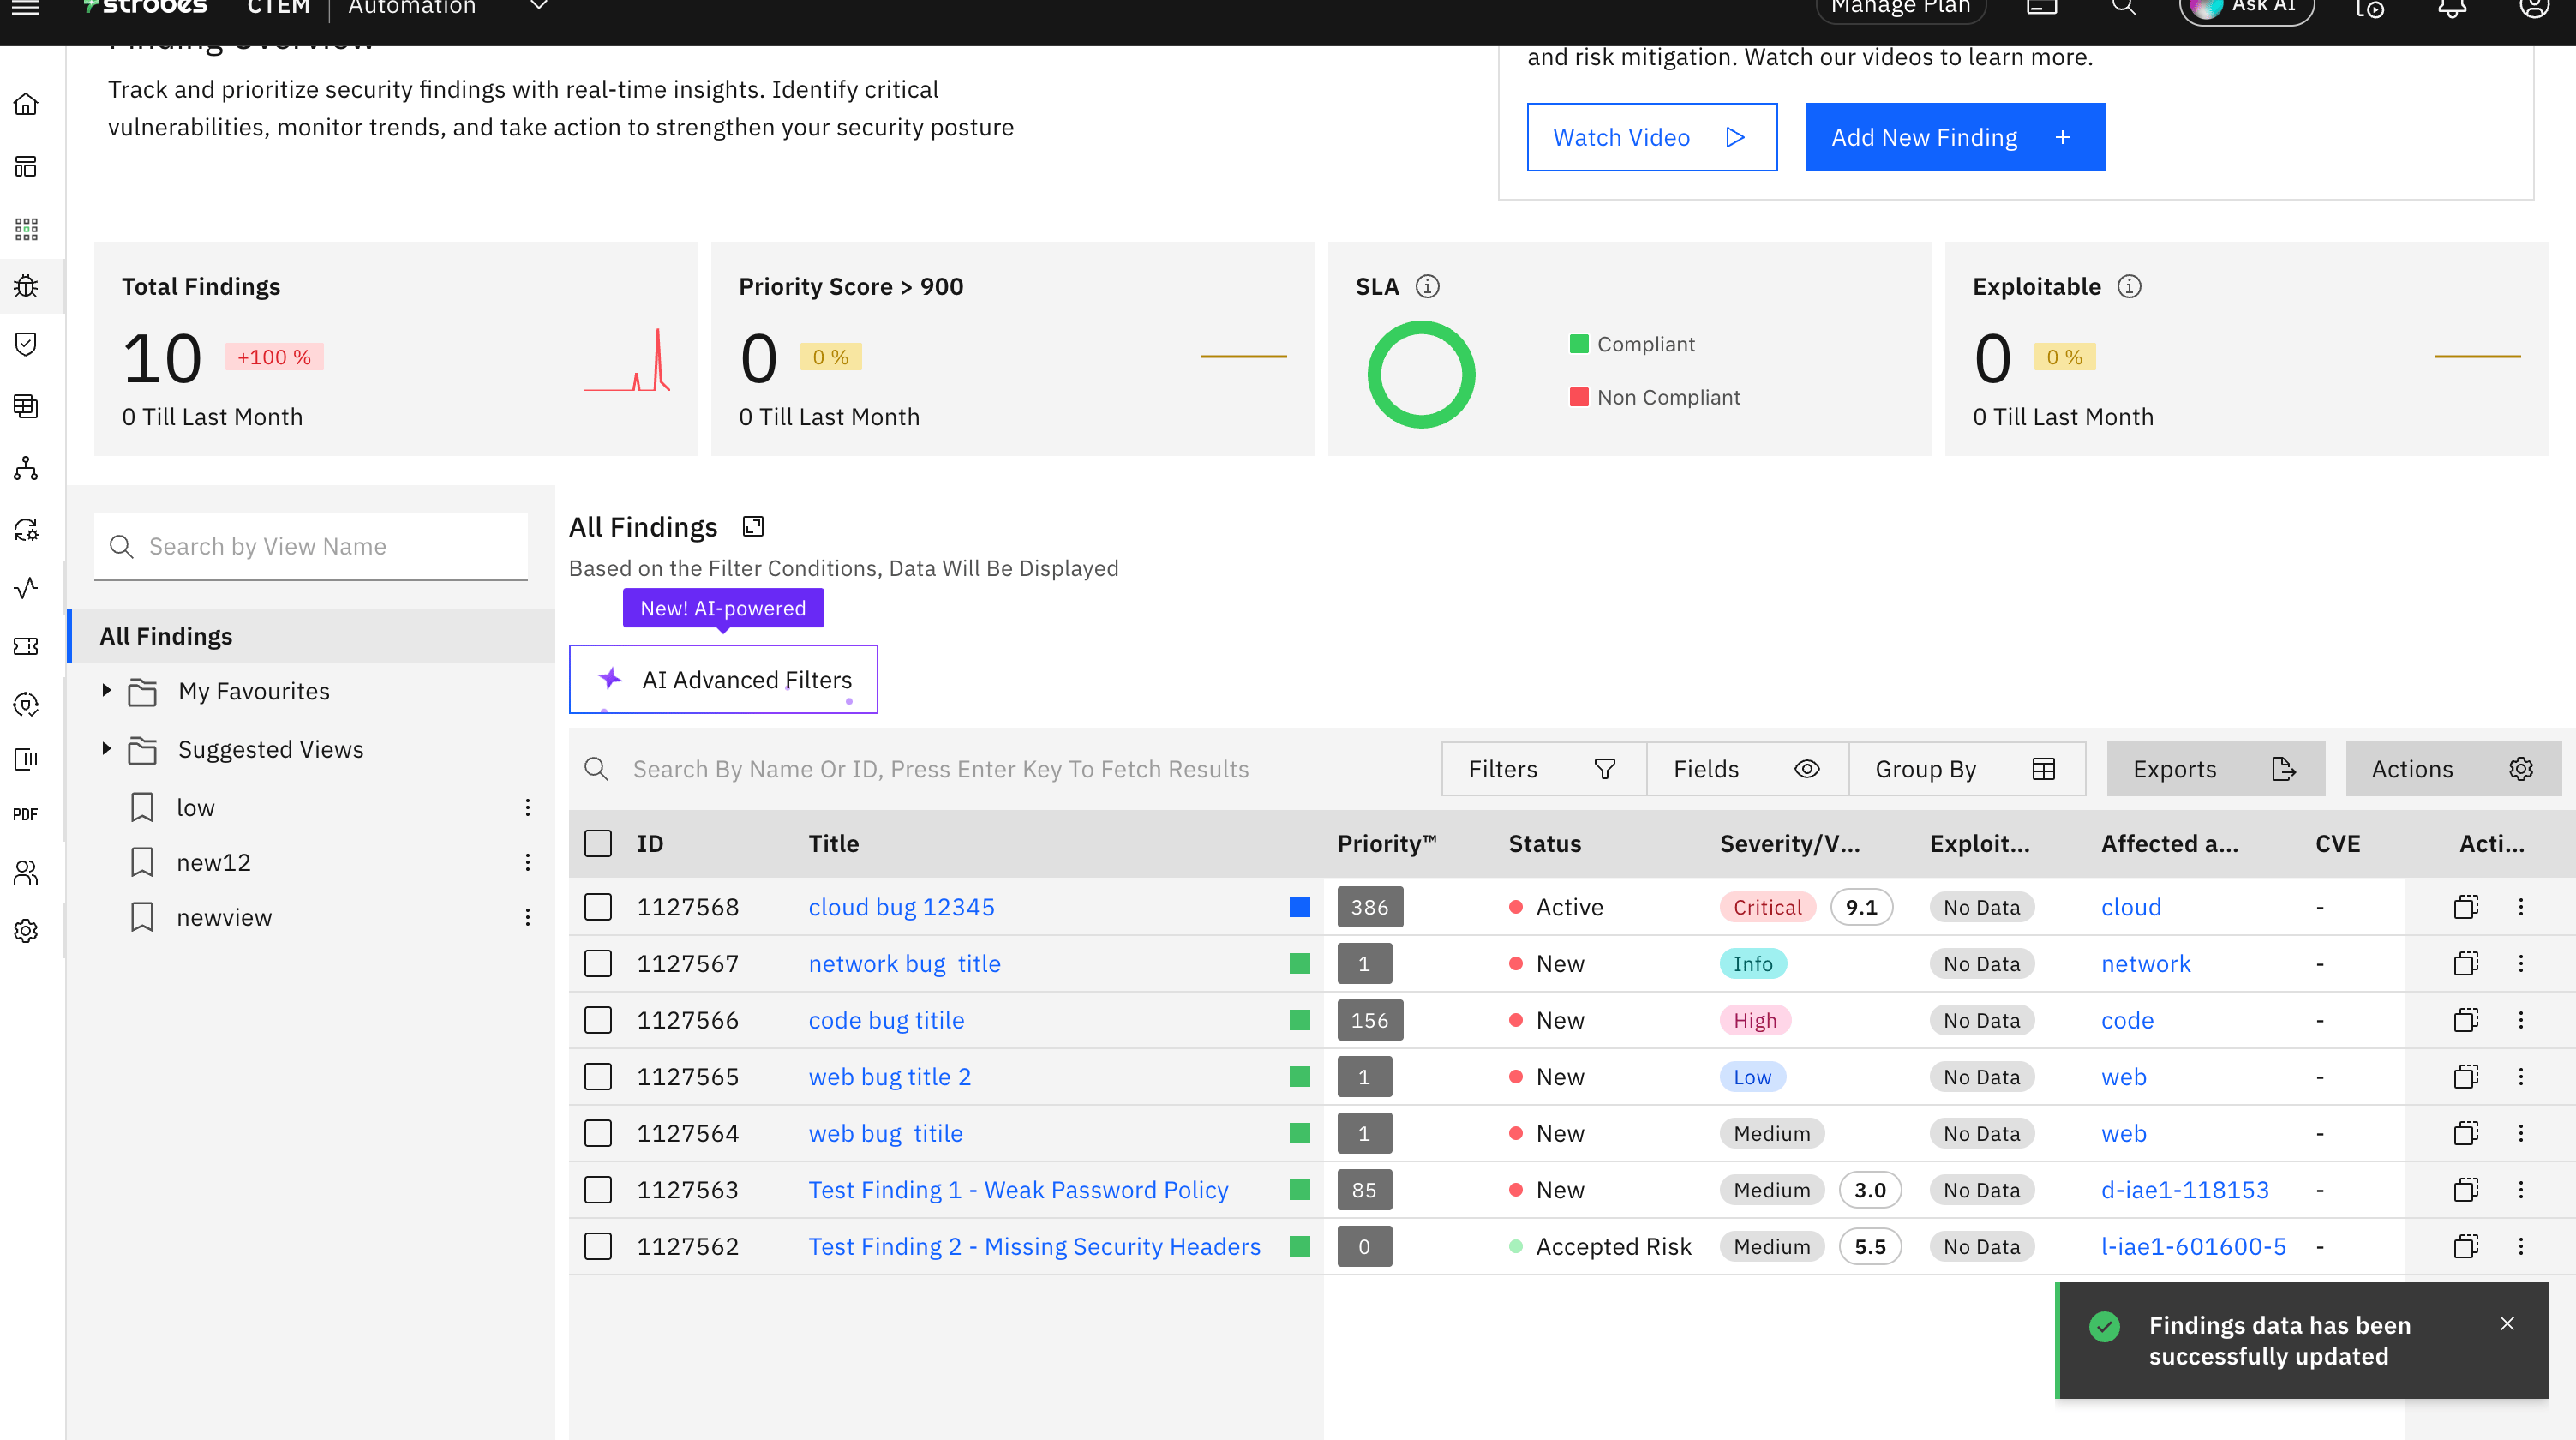Viewport: 2576px width, 1440px height.
Task: Click the green swatch beside network bug title
Action: point(1299,963)
